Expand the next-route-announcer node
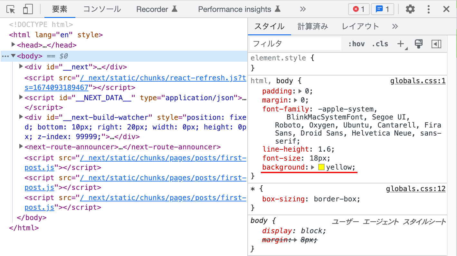The width and height of the screenshot is (457, 256). pos(21,146)
